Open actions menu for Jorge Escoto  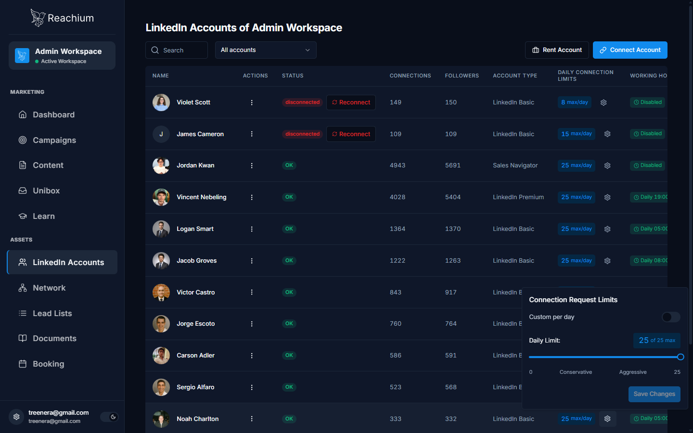tap(252, 324)
